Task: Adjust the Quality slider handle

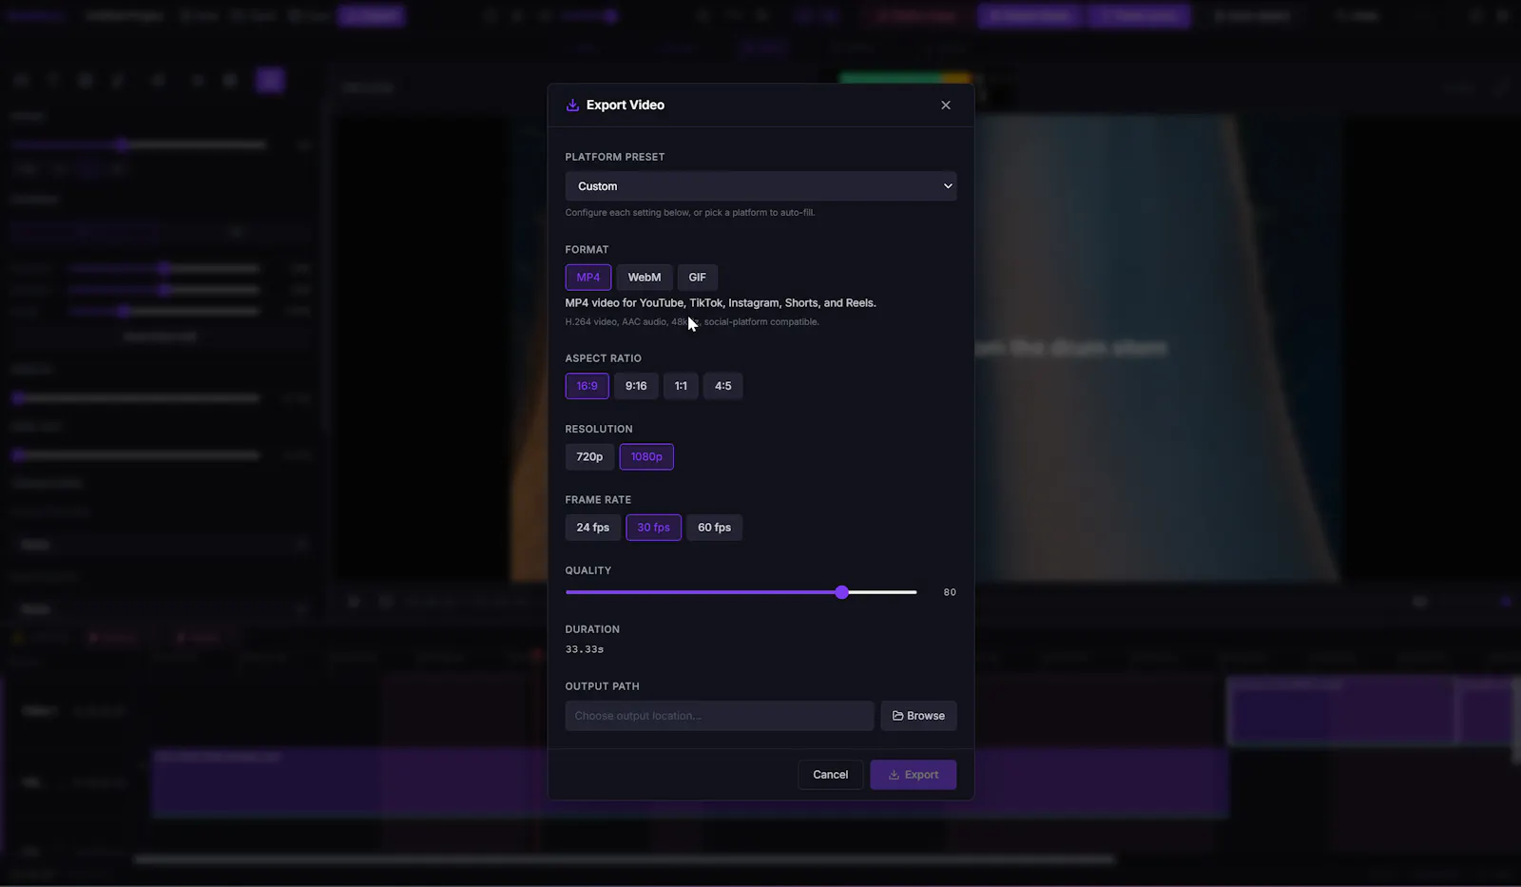Action: click(841, 592)
